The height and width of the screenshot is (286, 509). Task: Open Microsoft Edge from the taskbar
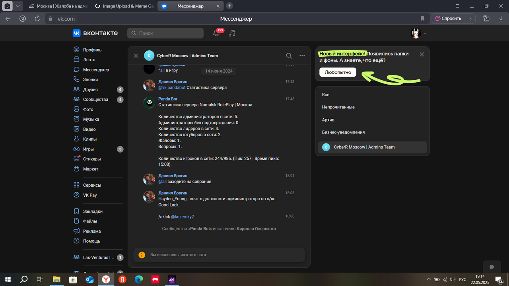point(138,280)
